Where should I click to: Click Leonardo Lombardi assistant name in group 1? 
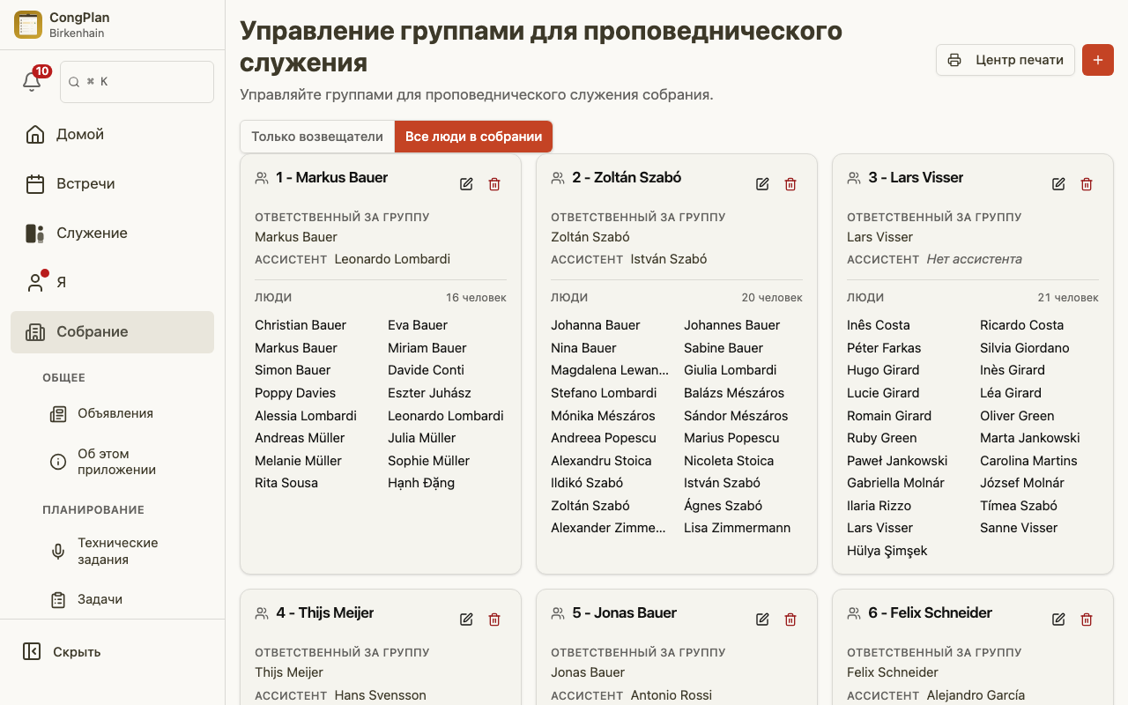click(x=392, y=259)
